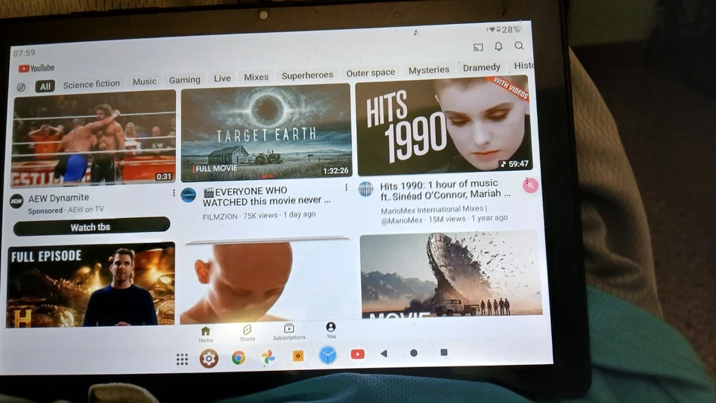The width and height of the screenshot is (716, 403).
Task: Open AEW Dynamite wrestling thumbnail
Action: [94, 137]
